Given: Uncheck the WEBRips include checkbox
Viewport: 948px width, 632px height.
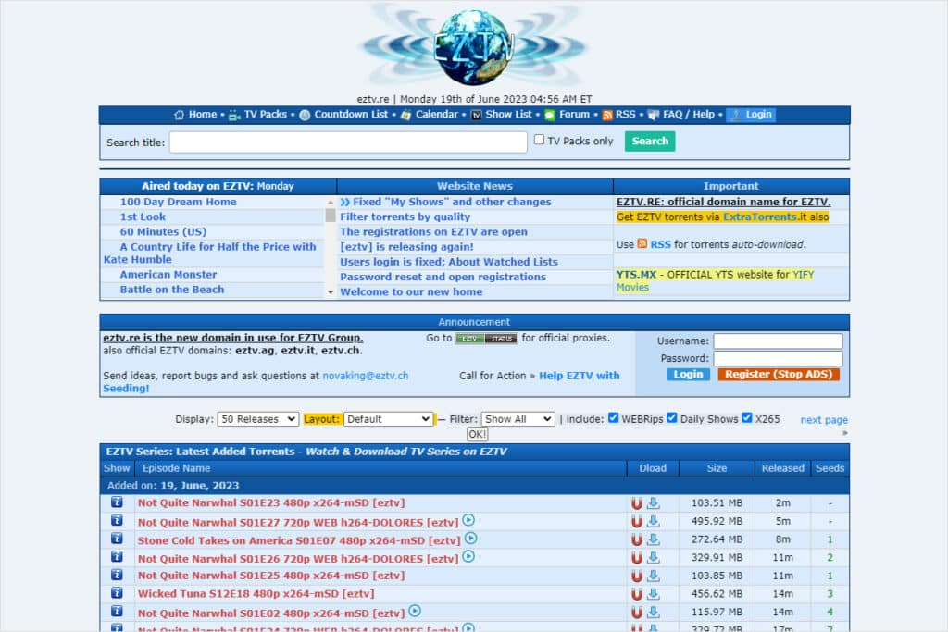Looking at the screenshot, I should (x=613, y=418).
